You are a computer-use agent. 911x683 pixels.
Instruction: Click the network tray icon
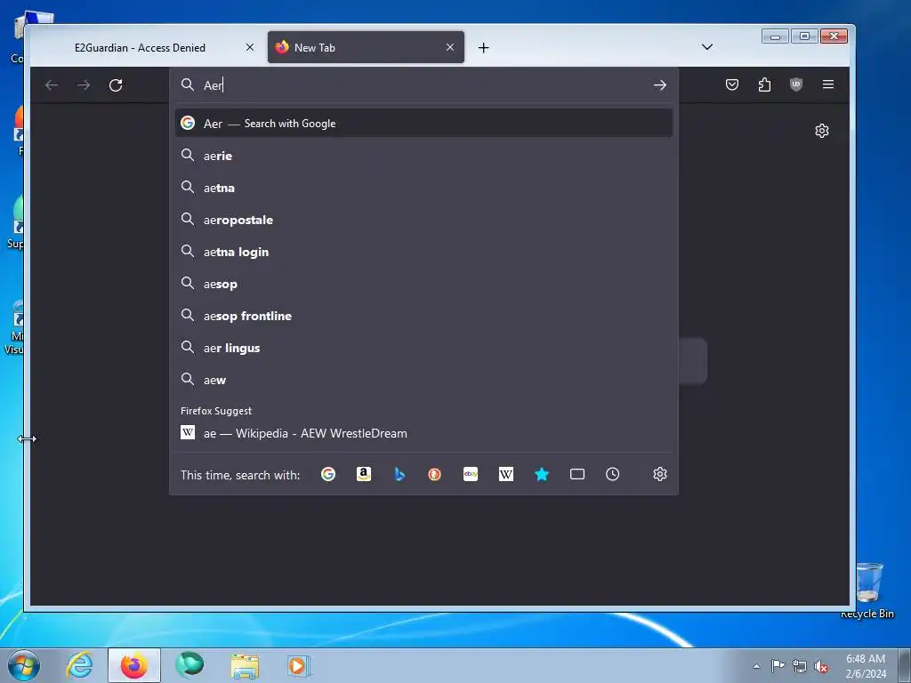(x=800, y=666)
